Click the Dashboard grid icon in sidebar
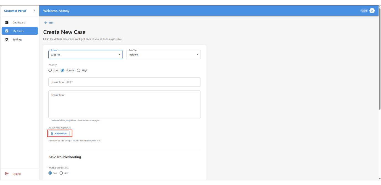The width and height of the screenshot is (381, 185). [x=7, y=23]
